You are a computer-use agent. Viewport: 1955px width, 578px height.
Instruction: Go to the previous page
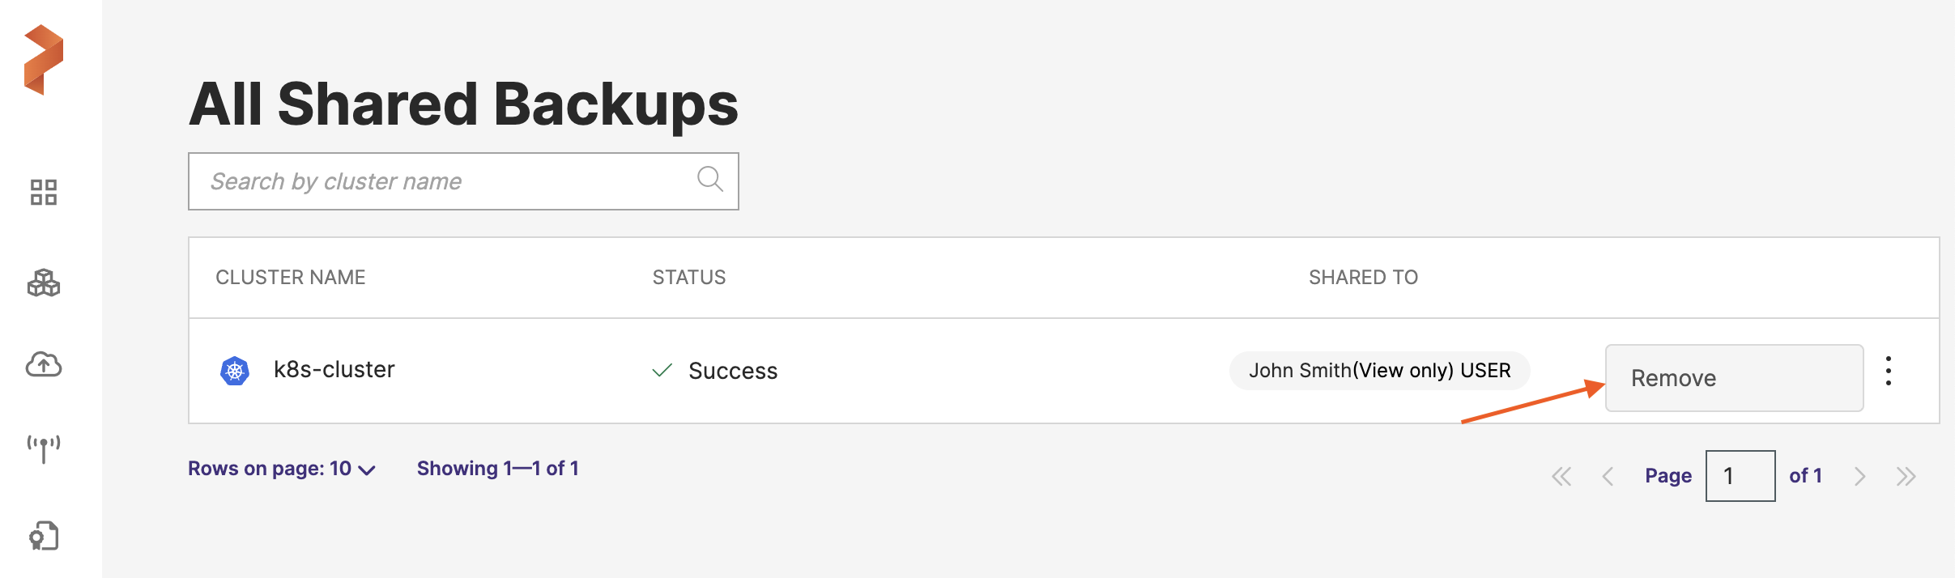click(1608, 476)
